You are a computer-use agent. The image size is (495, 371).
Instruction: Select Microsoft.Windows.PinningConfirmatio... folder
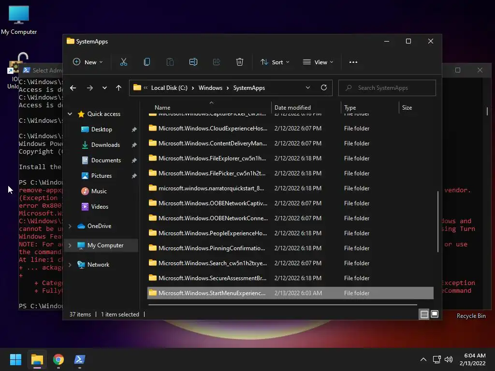tap(291, 248)
